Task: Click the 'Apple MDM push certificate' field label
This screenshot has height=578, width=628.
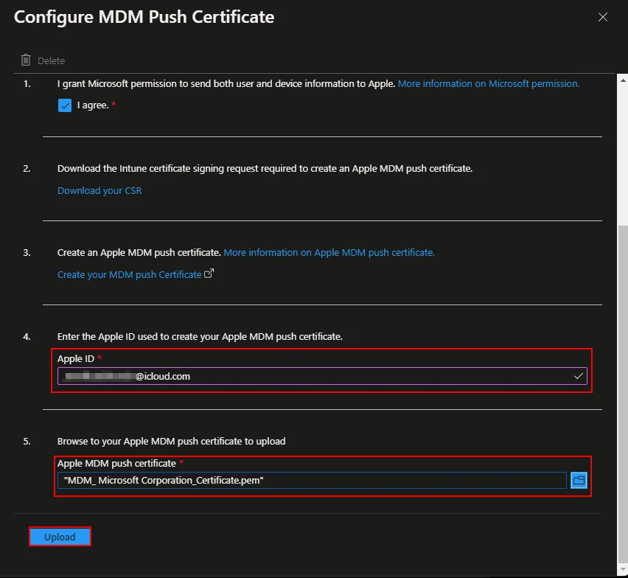Action: click(116, 463)
